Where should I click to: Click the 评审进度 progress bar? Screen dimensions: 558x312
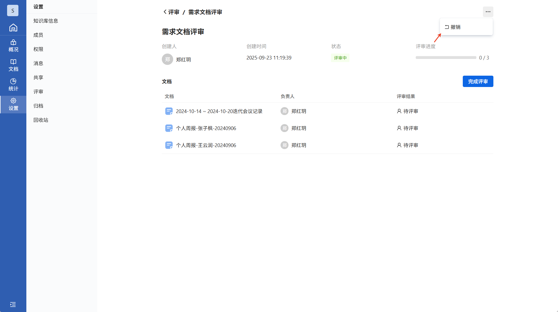445,58
